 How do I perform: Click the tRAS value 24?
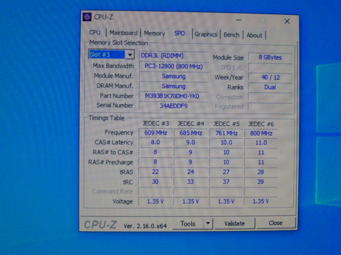click(191, 172)
